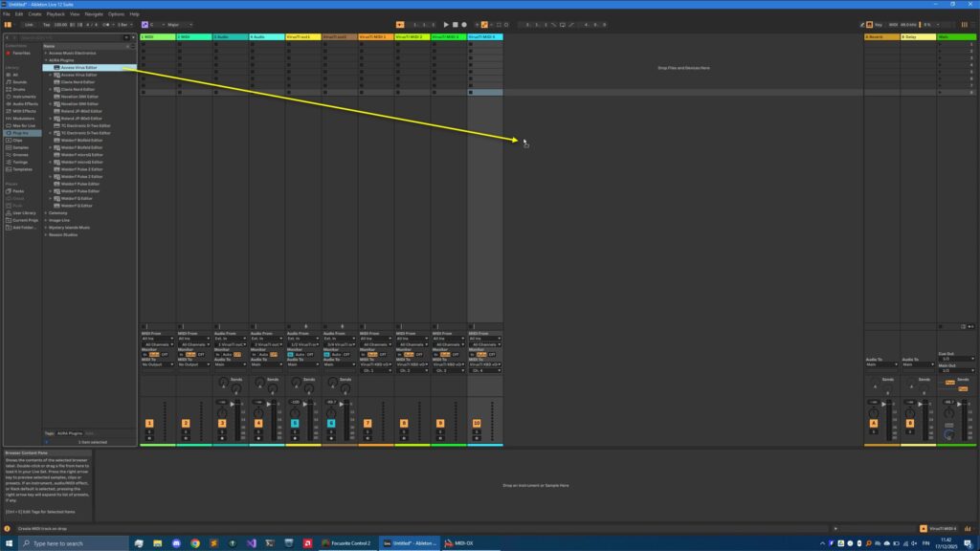Image resolution: width=980 pixels, height=551 pixels.
Task: Enable Draw Mode in the control bar
Action: 484,25
